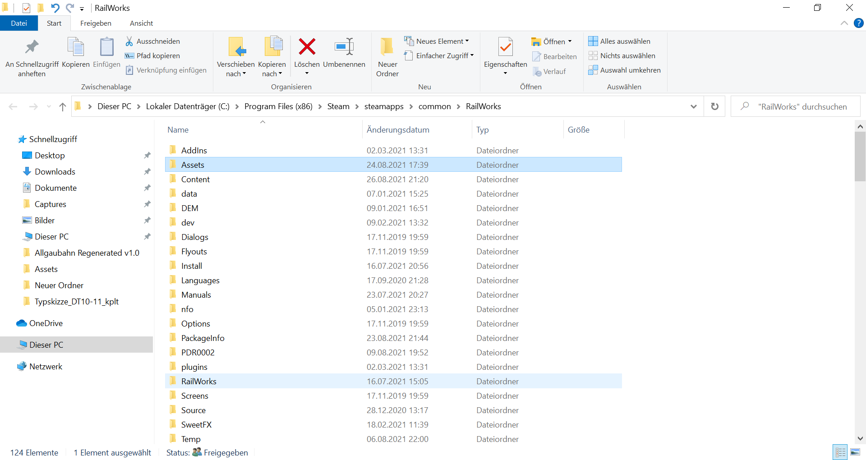866x460 pixels.
Task: Open Neues Element dropdown
Action: click(437, 41)
